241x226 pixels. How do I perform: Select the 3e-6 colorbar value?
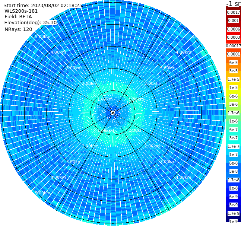234,104
